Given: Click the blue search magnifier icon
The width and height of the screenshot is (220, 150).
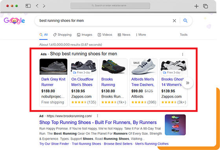Looking at the screenshot, I should (x=185, y=20).
